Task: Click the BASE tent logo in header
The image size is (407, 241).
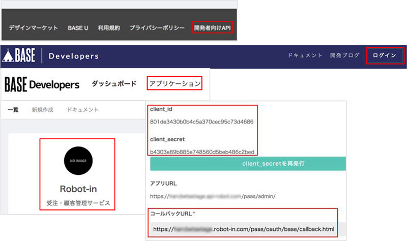Action: click(x=19, y=55)
